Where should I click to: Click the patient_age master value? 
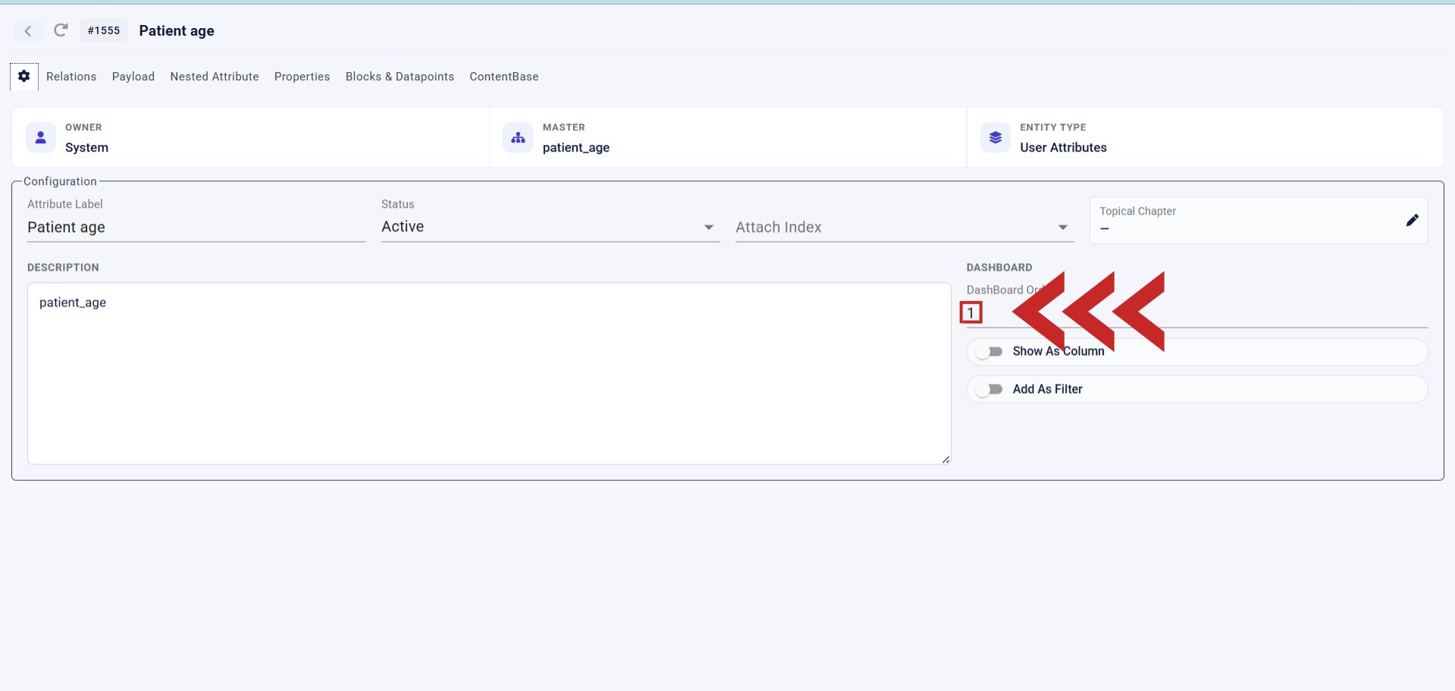pos(576,147)
